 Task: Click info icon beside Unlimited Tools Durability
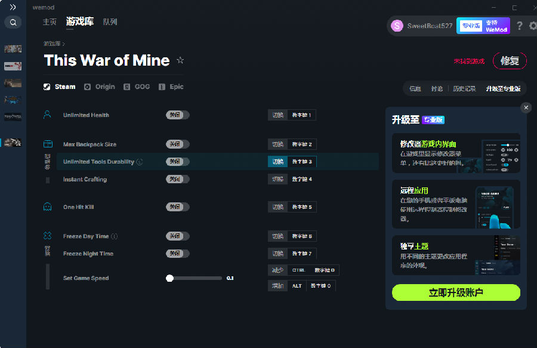[x=140, y=162]
